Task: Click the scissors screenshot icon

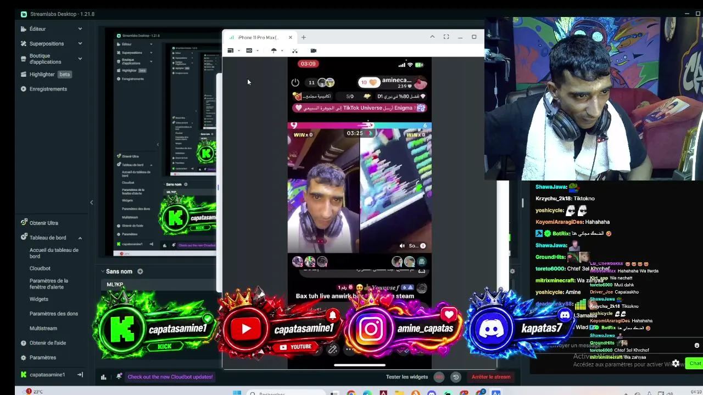Action: click(x=295, y=50)
